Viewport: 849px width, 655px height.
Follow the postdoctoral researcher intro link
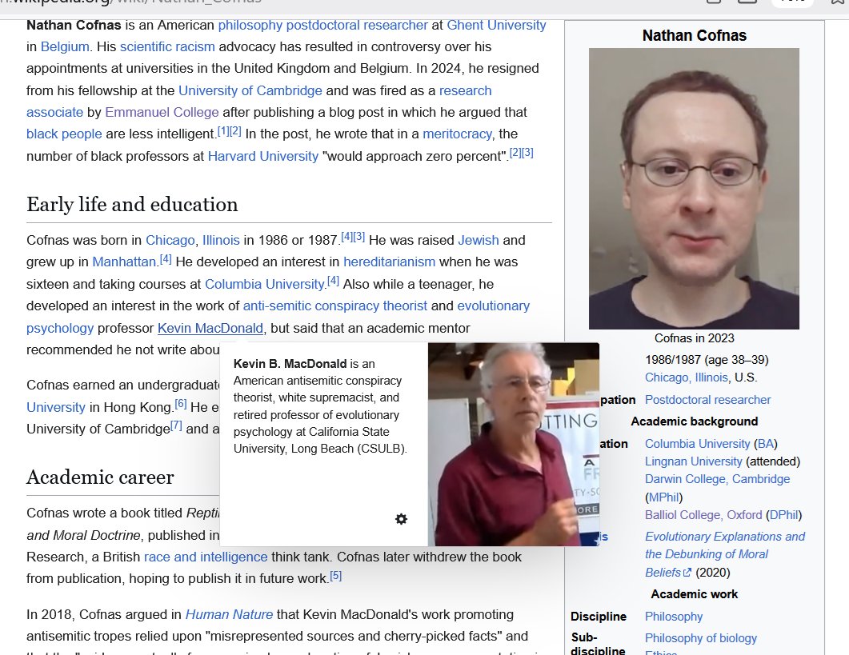pos(357,26)
